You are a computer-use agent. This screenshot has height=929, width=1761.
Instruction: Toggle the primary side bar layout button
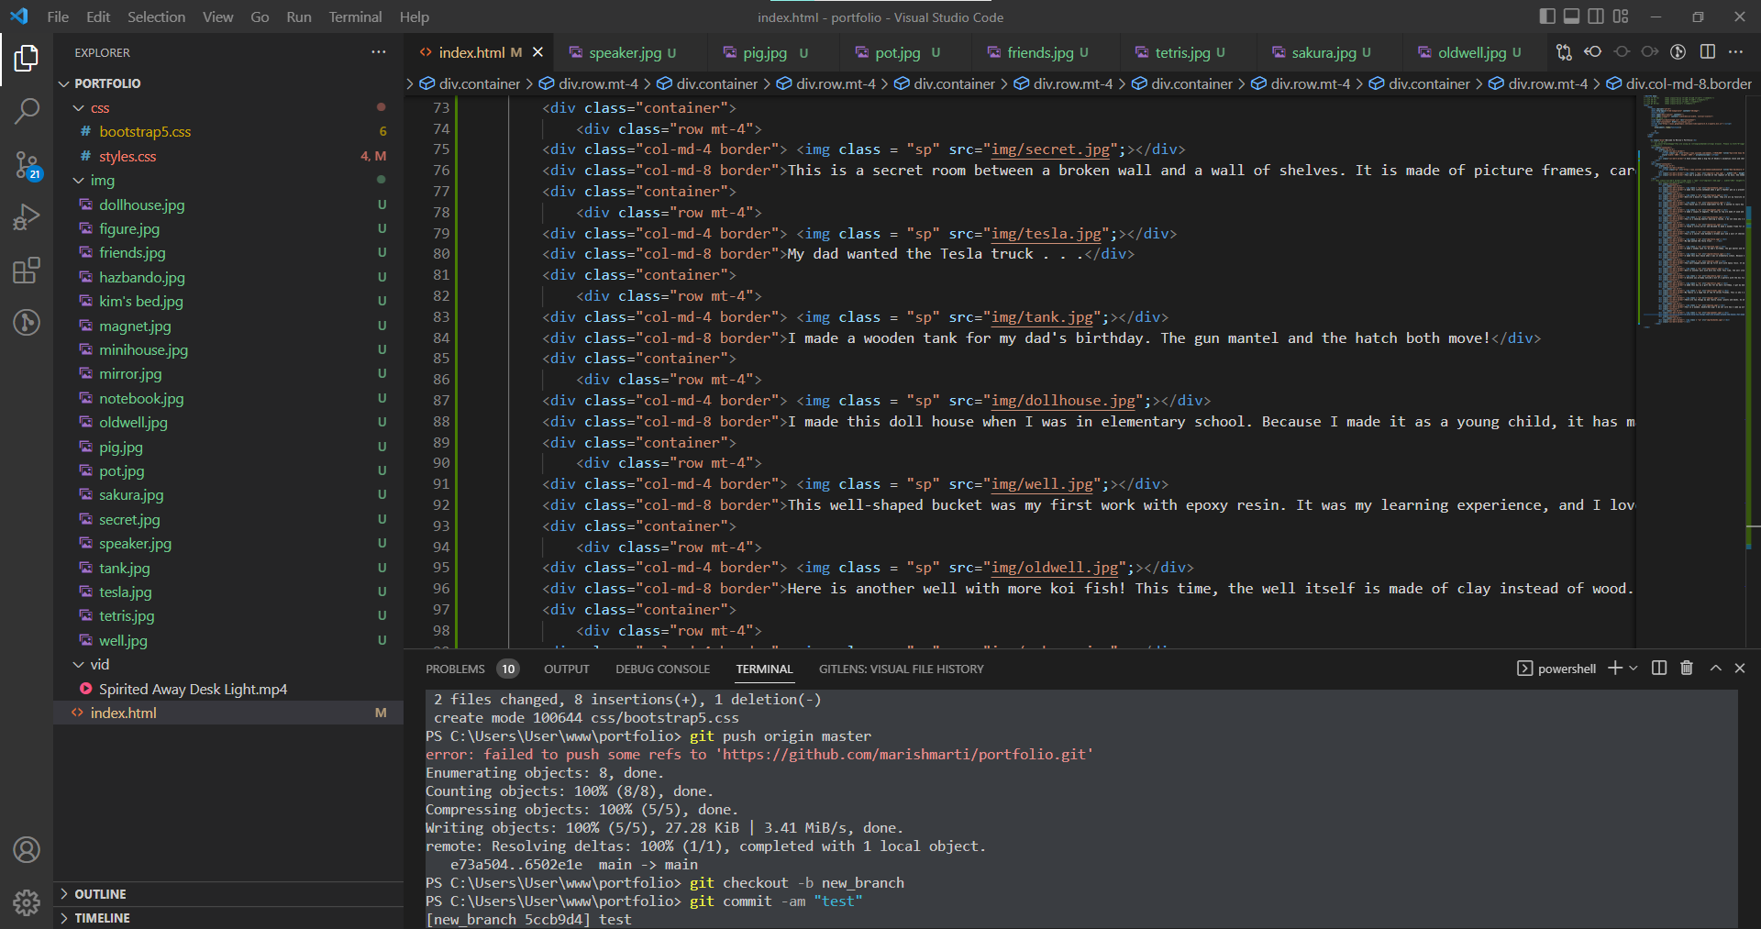(x=1547, y=17)
